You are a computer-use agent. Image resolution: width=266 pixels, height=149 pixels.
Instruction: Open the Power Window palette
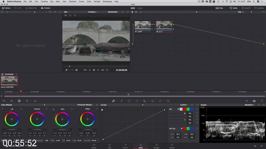(129, 101)
